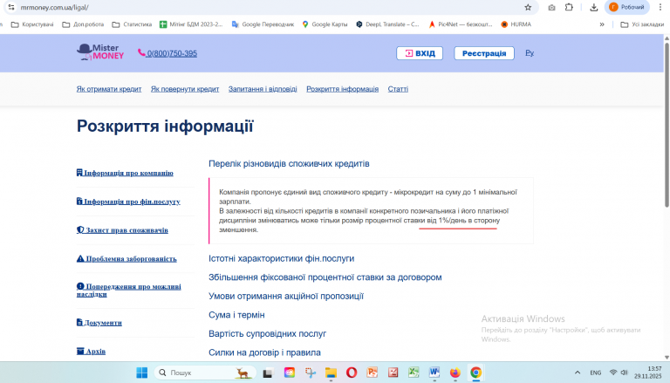
Task: Open the Доп.робота bookmarks folder
Action: point(83,24)
